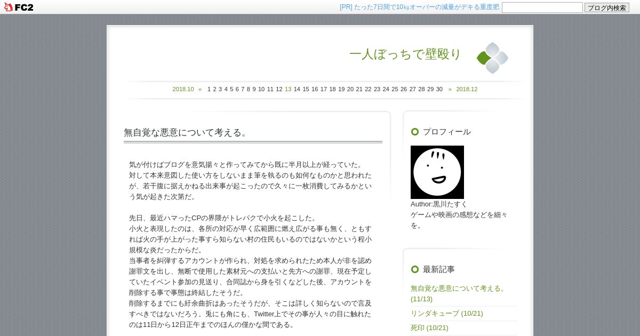Focus the blog search input field
The width and height of the screenshot is (640, 336).
pyautogui.click(x=542, y=7)
